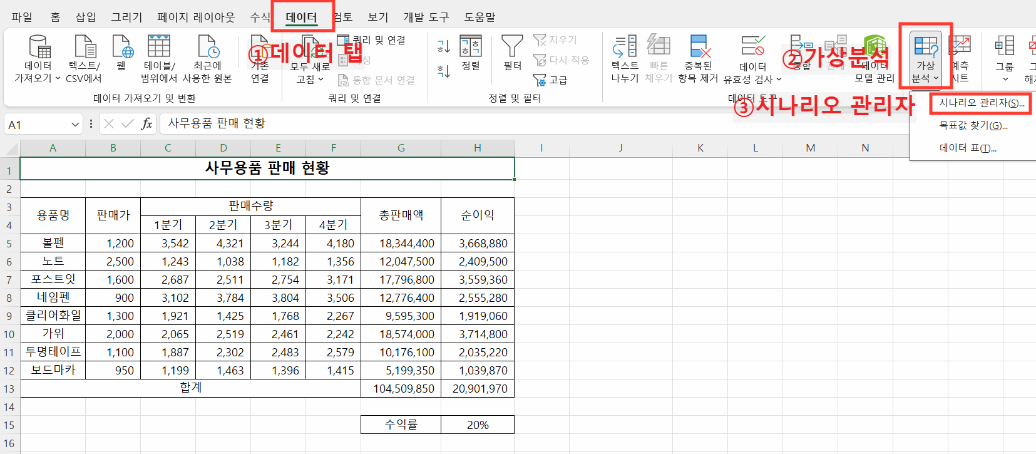This screenshot has height=454, width=1036.
Task: Toggle the 필터 funnel icon
Action: coord(512,46)
